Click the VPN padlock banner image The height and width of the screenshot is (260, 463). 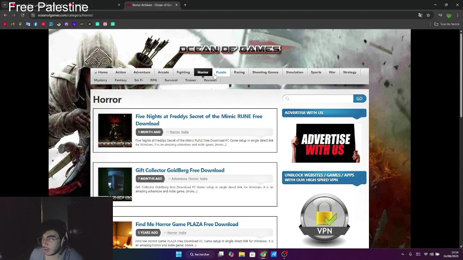[324, 219]
